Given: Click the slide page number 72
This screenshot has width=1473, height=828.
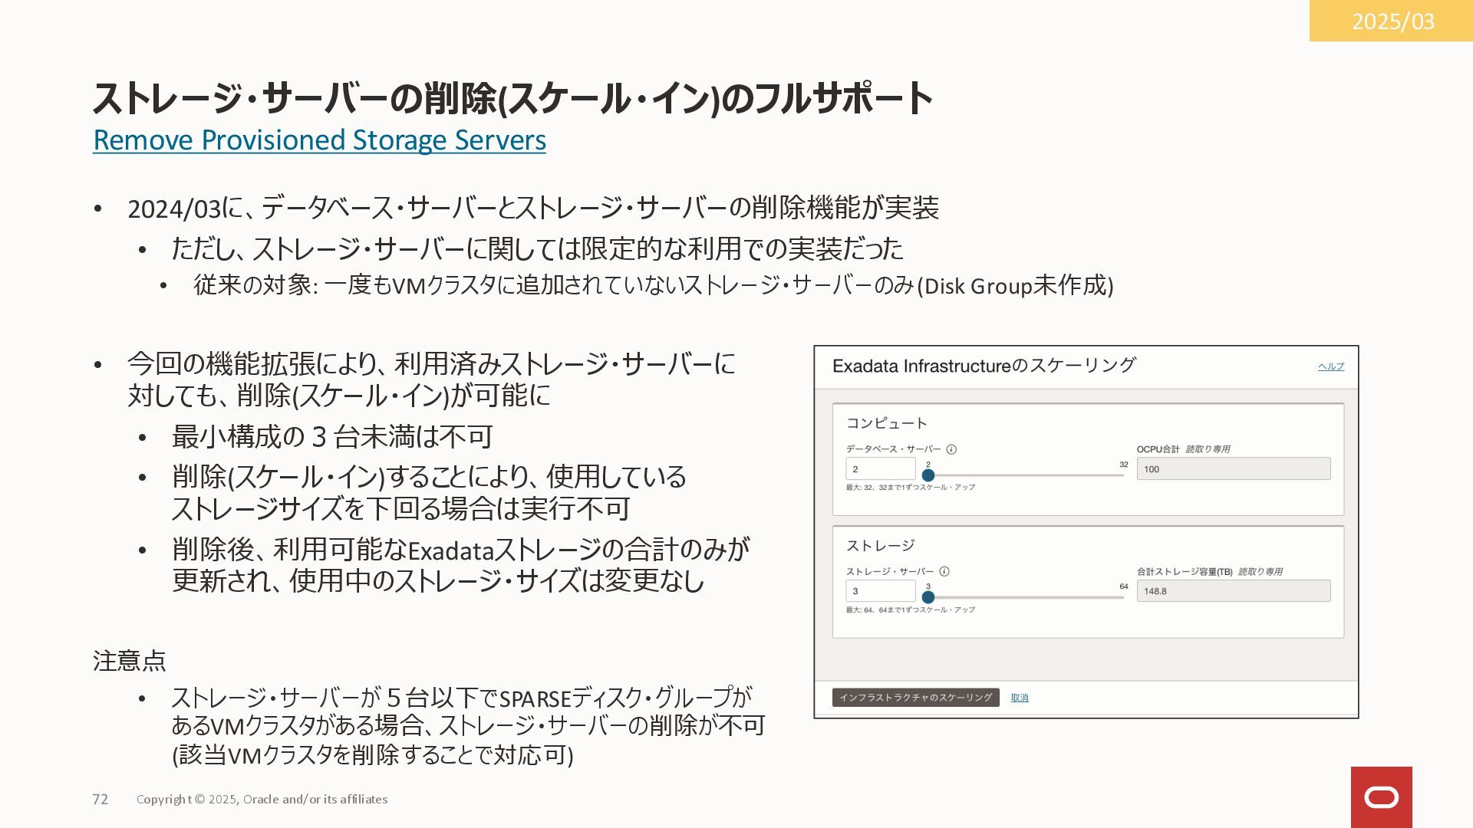Looking at the screenshot, I should (x=101, y=799).
